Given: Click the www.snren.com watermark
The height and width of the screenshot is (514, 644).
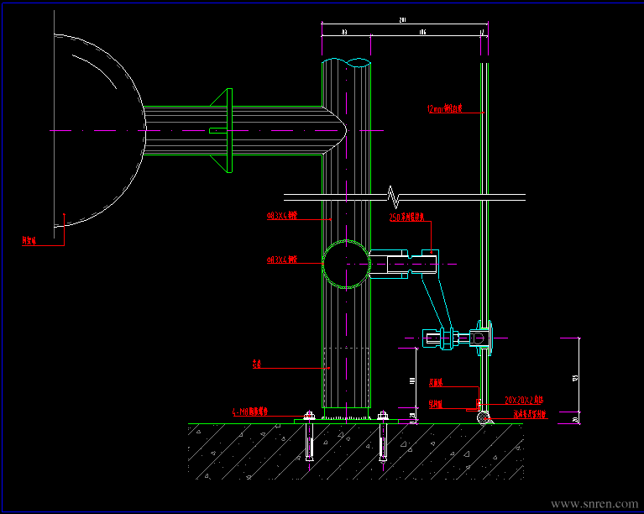Looking at the screenshot, I should (594, 504).
